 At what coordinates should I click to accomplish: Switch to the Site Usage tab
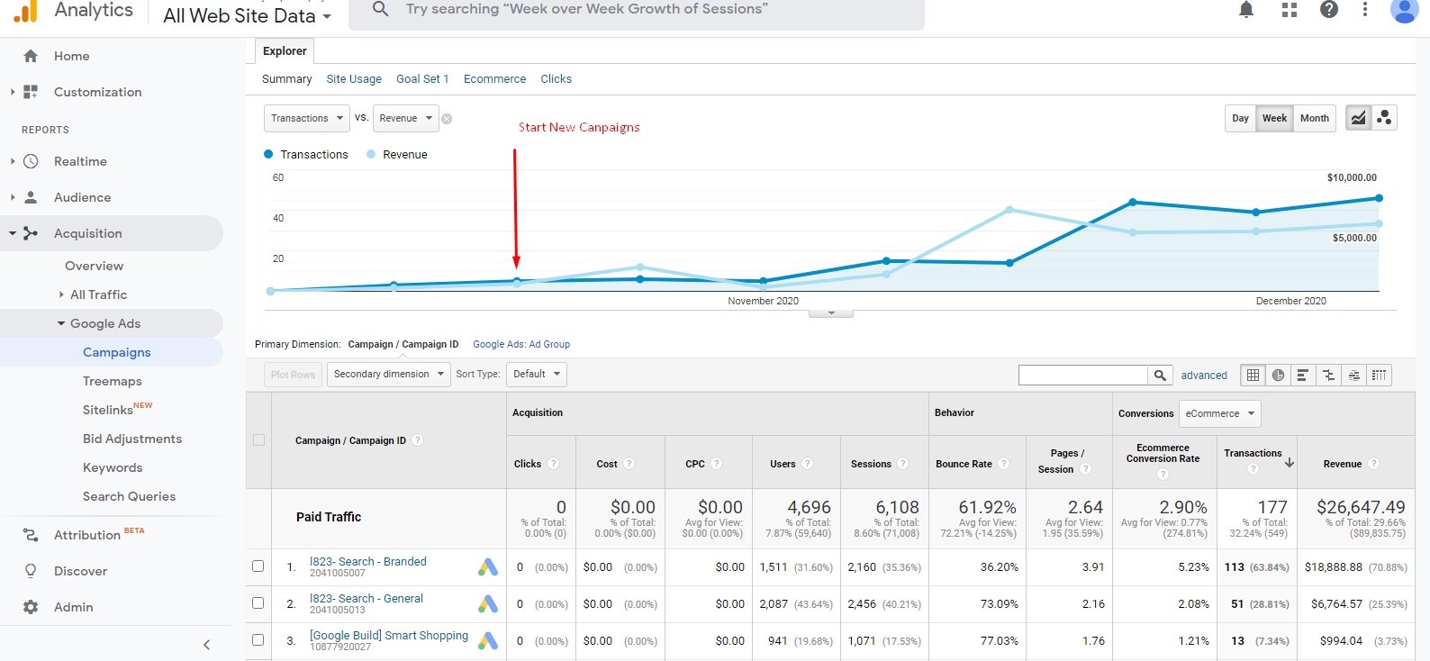tap(353, 79)
